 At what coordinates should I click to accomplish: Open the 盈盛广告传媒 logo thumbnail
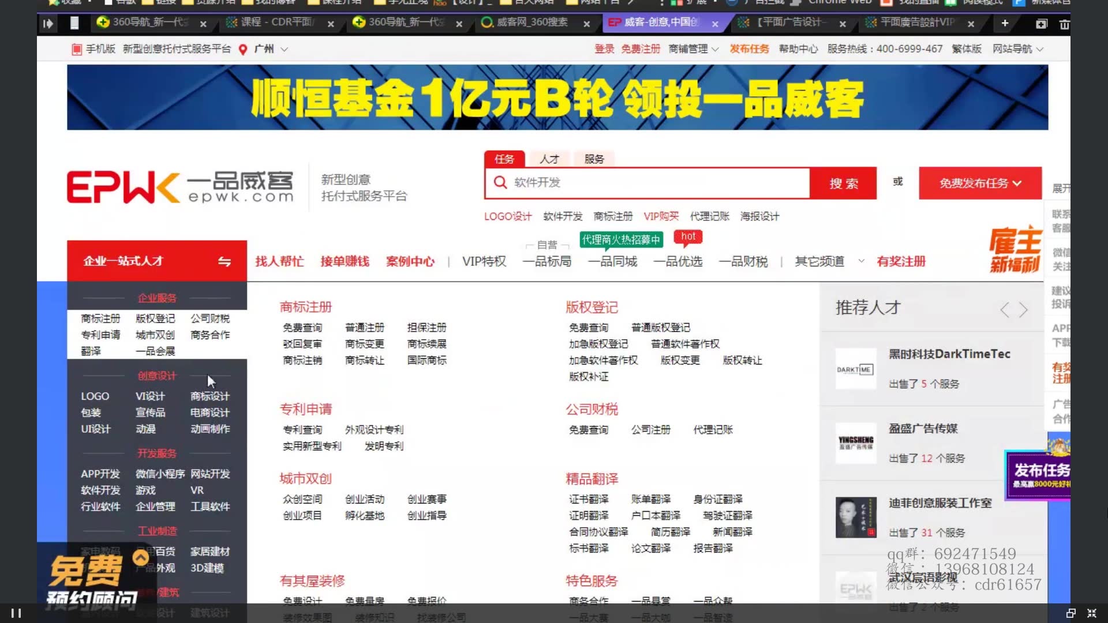click(x=856, y=443)
